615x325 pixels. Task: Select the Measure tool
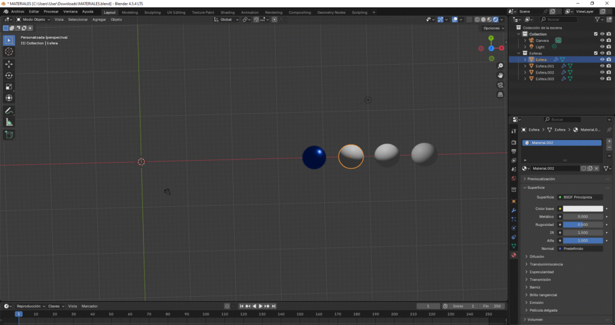tap(9, 122)
